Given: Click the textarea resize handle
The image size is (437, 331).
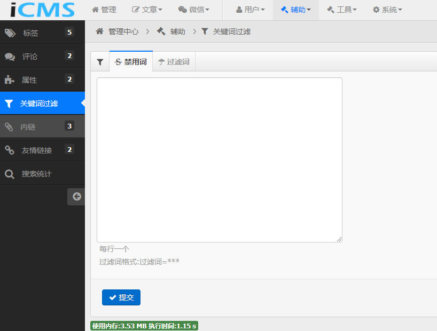Looking at the screenshot, I should tap(339, 239).
